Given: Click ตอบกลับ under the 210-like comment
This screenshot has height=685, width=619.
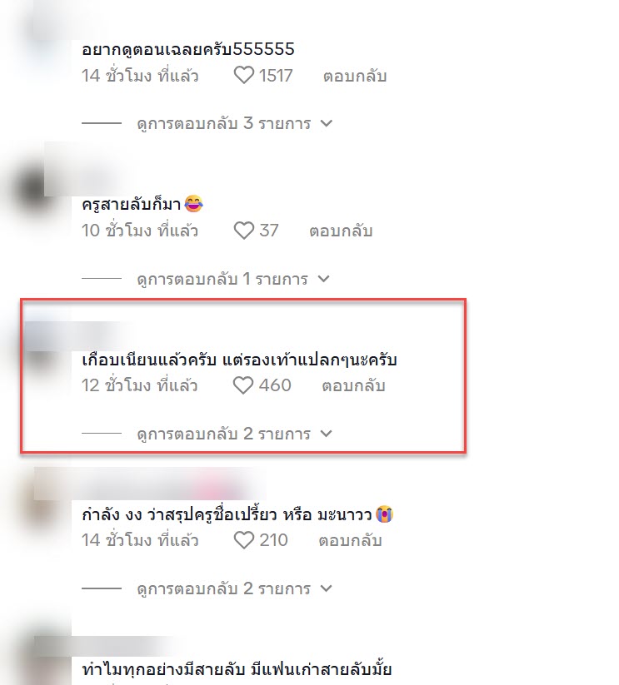Looking at the screenshot, I should coord(350,541).
